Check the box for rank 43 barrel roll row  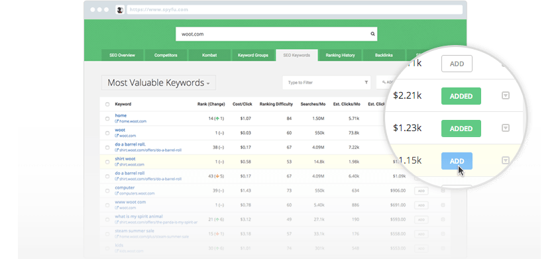pos(107,176)
